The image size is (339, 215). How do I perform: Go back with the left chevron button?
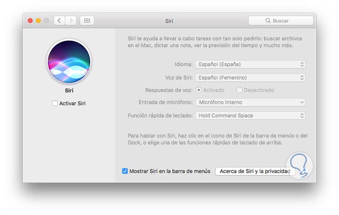pos(59,21)
